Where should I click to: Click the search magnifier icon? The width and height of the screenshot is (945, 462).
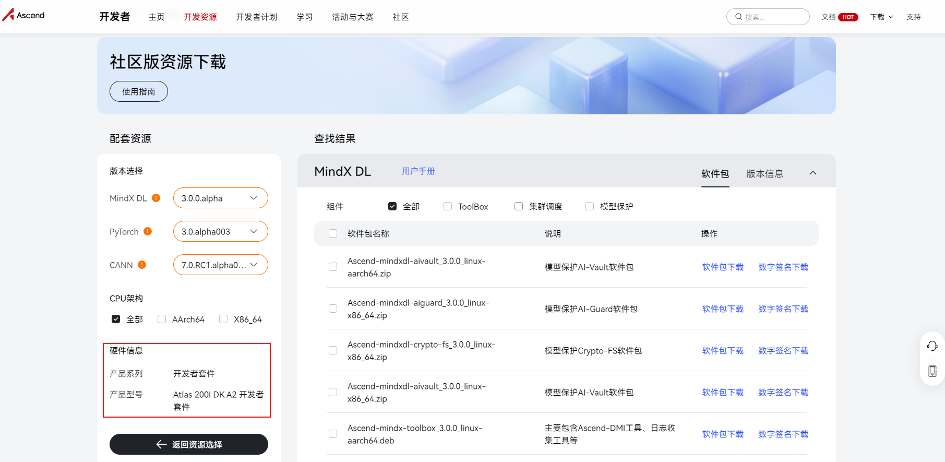(738, 17)
